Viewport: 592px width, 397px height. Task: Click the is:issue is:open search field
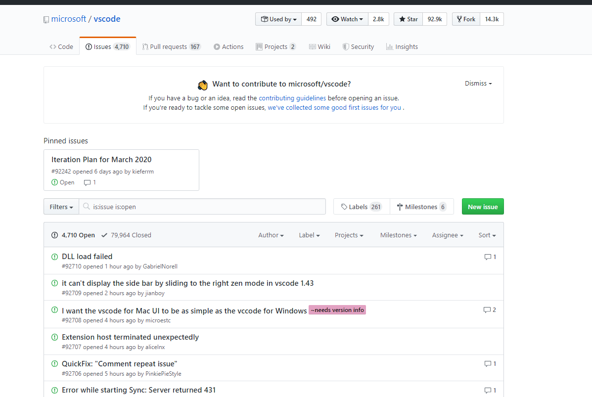(x=202, y=207)
